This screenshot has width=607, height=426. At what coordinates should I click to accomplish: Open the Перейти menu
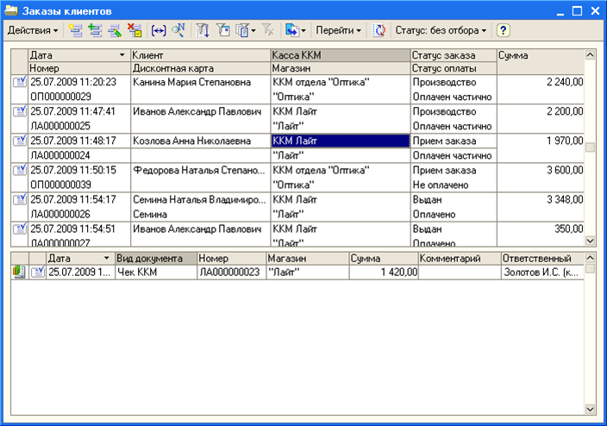click(x=338, y=30)
